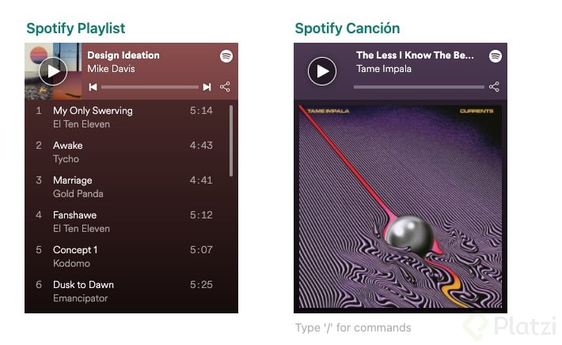Select track Dusk to Dawn
The height and width of the screenshot is (345, 562).
(x=125, y=291)
